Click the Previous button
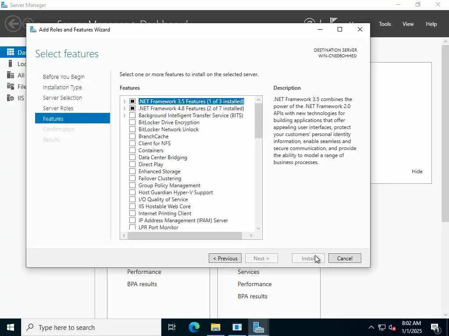The height and width of the screenshot is (336, 449). click(225, 258)
